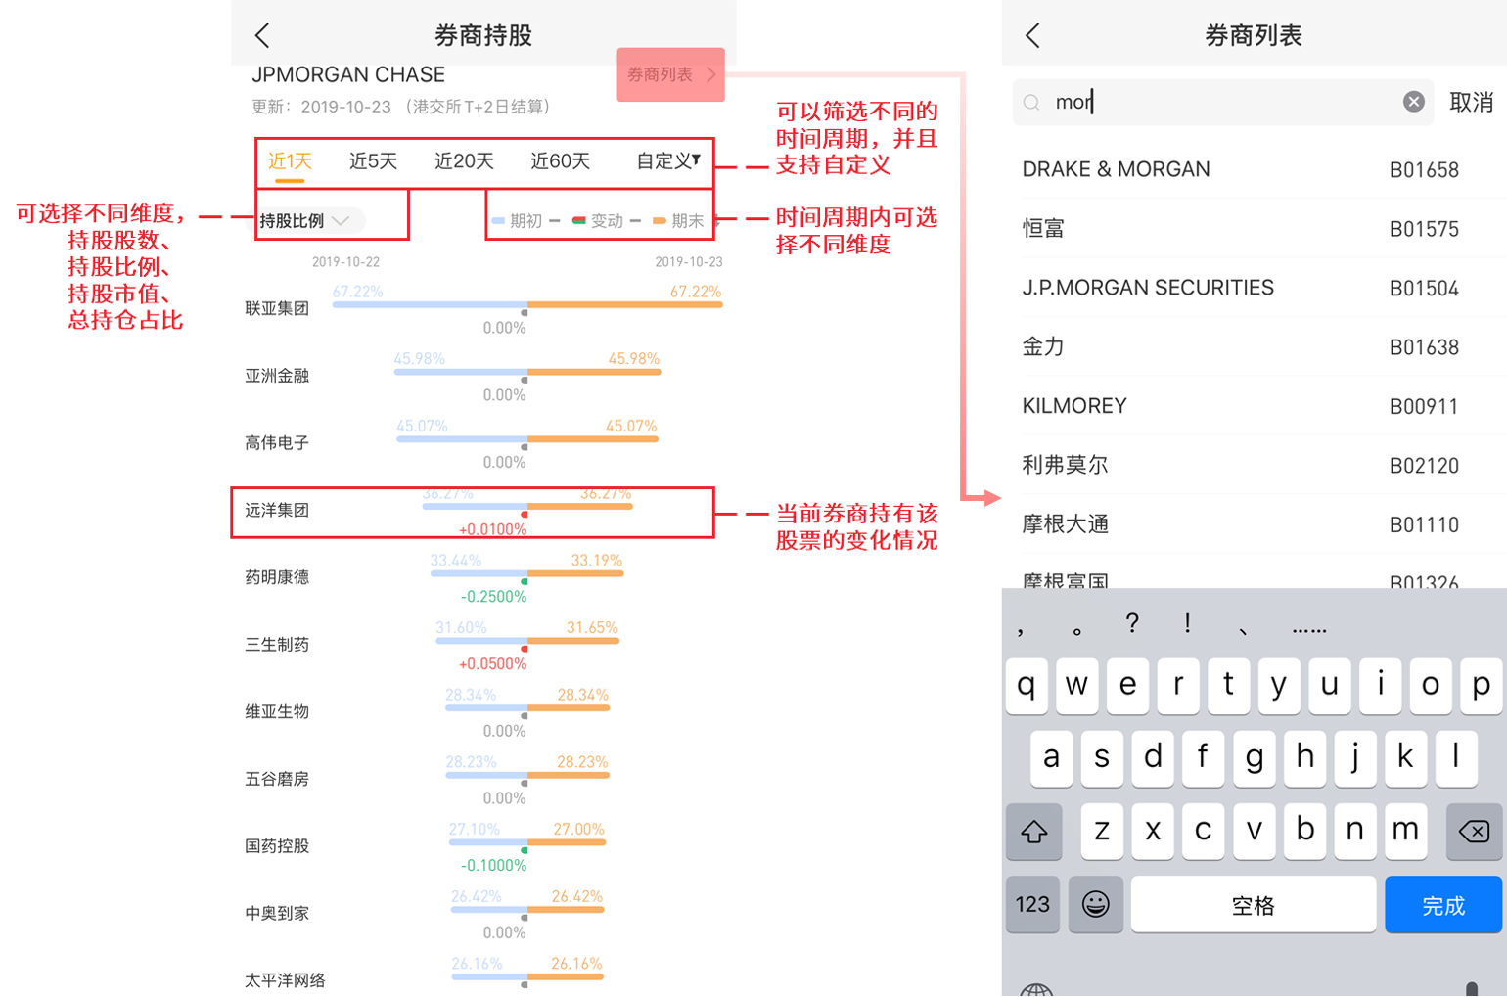Open 三生制药 holding row
Image resolution: width=1507 pixels, height=997 pixels.
(x=483, y=645)
